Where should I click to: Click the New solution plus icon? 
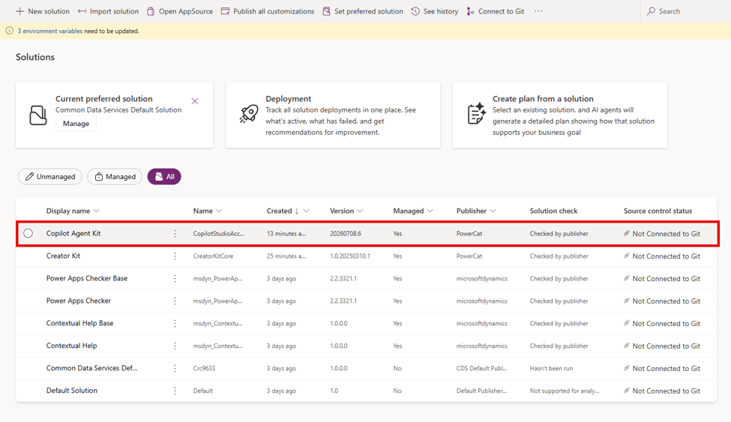click(19, 11)
